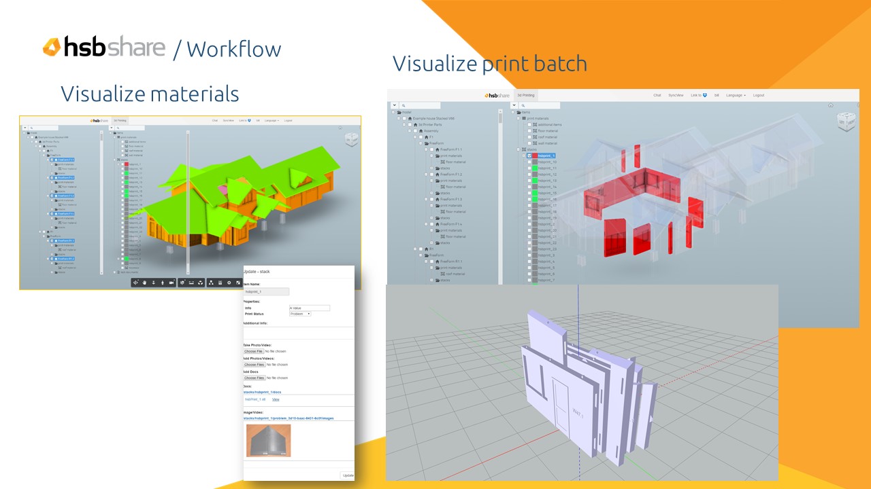Choose the Zoom dolly tool in materials viewer
Screen dimensions: 871x489
point(154,283)
